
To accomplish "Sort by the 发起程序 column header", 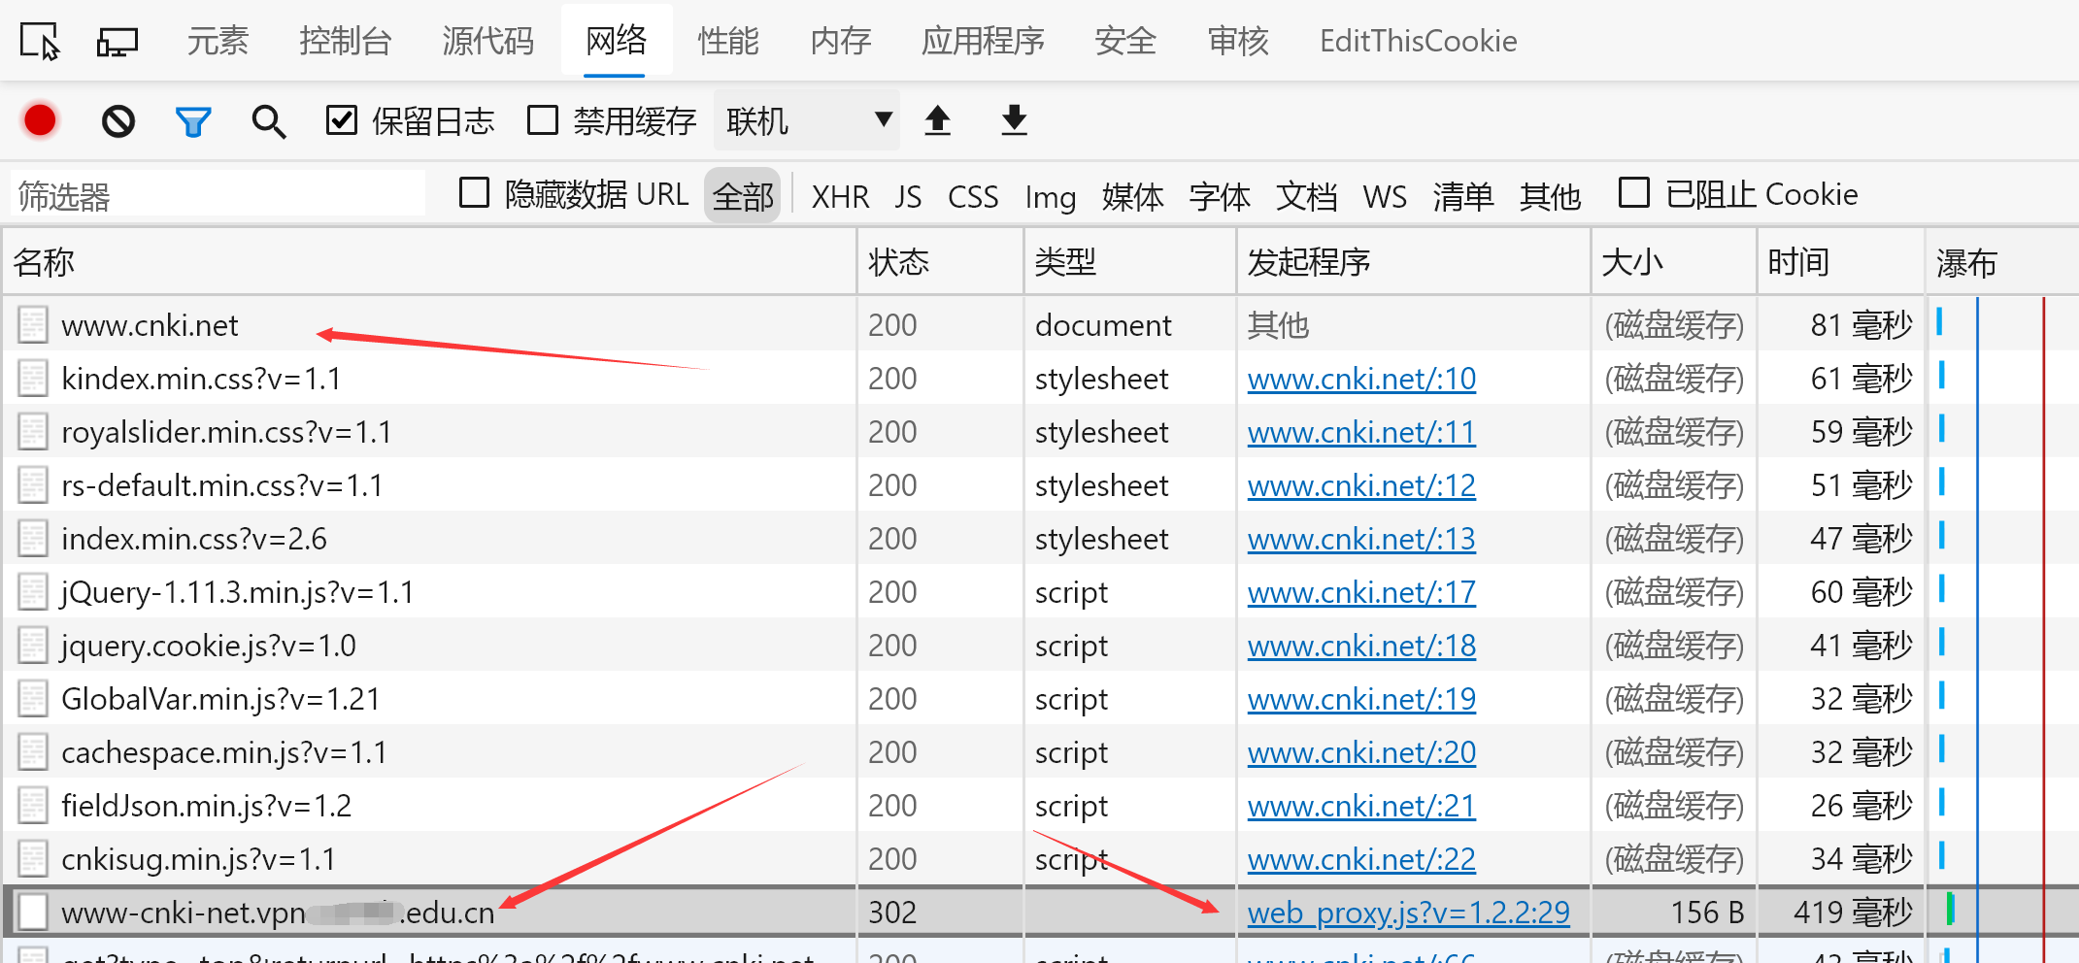I will click(x=1414, y=262).
